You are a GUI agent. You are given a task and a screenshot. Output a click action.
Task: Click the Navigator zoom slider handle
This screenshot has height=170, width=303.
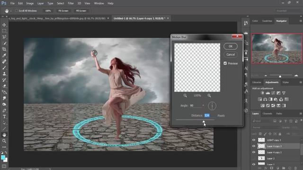(x=280, y=76)
